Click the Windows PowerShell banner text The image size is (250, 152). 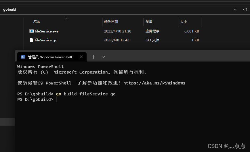tap(40, 67)
